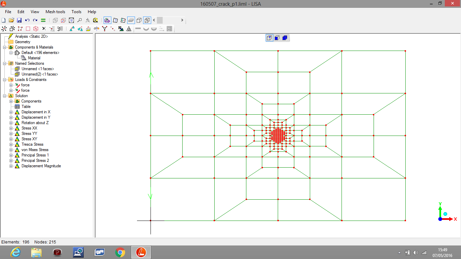
Task: Click the Solve (green equals) toolbar icon
Action: [x=43, y=20]
